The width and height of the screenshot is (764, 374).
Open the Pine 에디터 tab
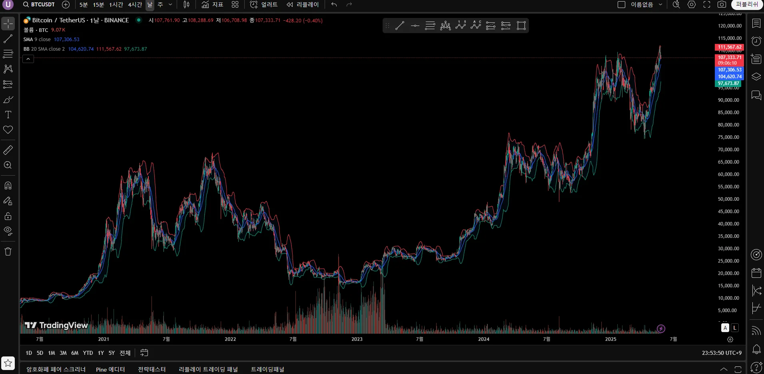110,369
